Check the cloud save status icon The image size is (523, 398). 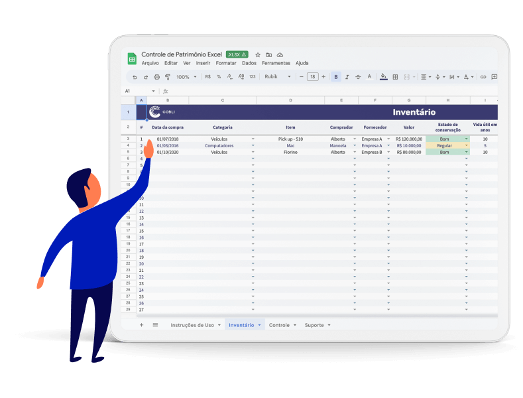click(x=280, y=55)
